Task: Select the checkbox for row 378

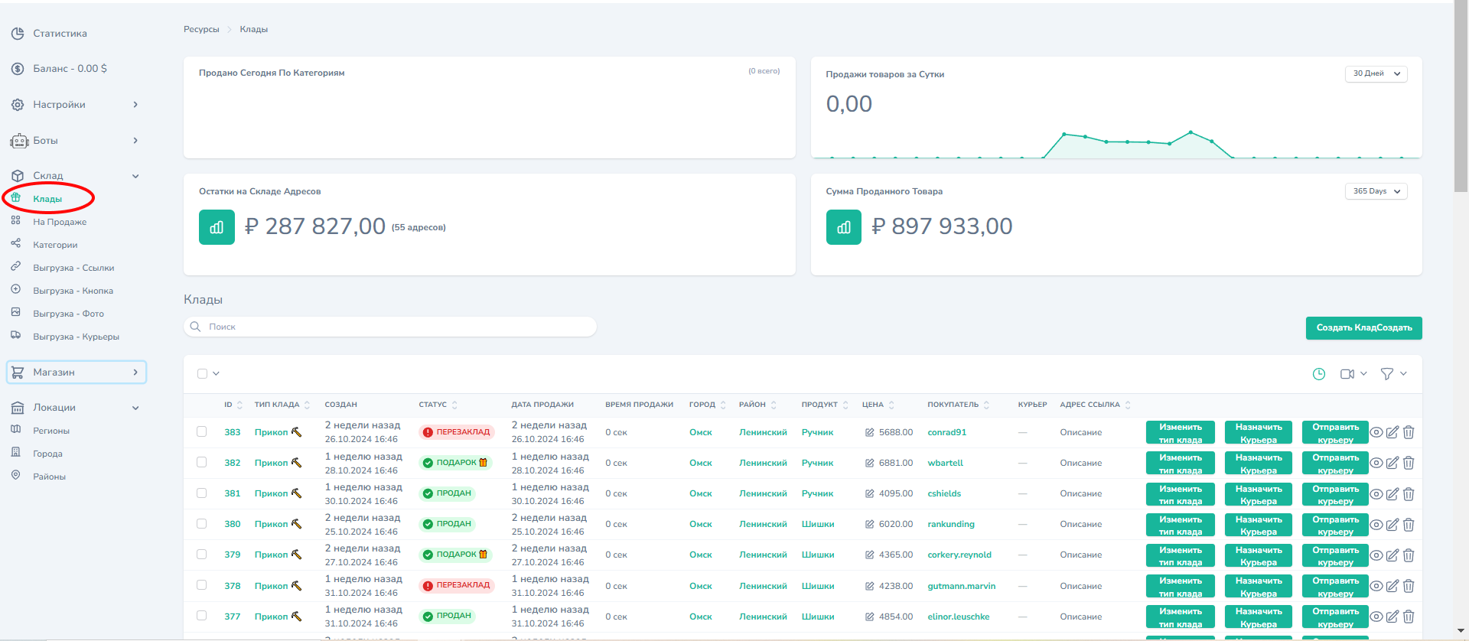Action: pyautogui.click(x=202, y=584)
